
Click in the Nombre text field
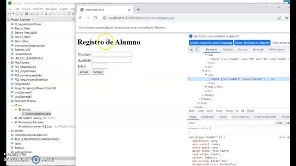111,54
